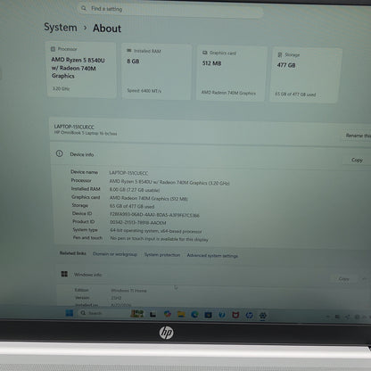
Task: Open the Task View icon in the taskbar
Action: click(x=153, y=314)
